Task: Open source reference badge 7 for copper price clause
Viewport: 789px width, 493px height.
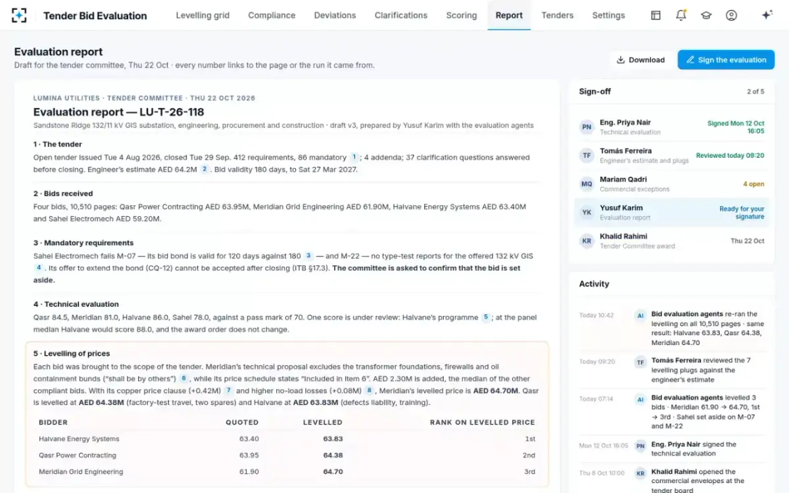Action: pyautogui.click(x=229, y=390)
